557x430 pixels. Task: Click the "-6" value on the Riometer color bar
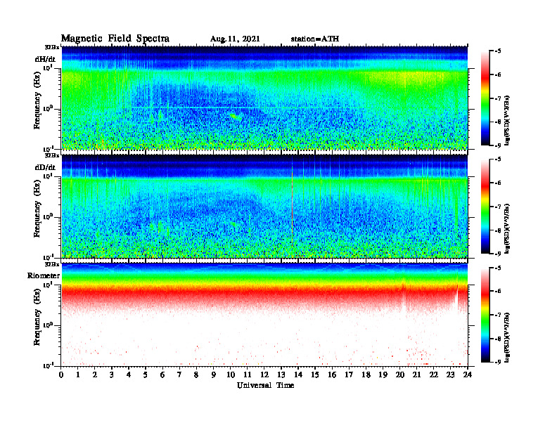point(498,291)
